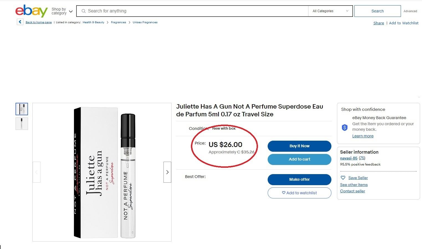The image size is (422, 249).
Task: Select first perfume thumbnail image
Action: pyautogui.click(x=22, y=109)
